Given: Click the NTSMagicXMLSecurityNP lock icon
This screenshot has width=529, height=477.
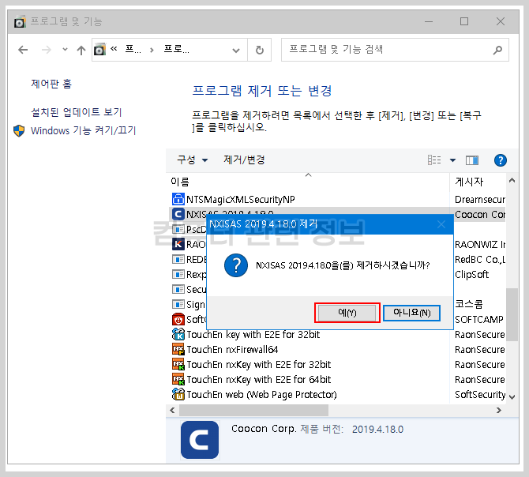Looking at the screenshot, I should point(178,199).
